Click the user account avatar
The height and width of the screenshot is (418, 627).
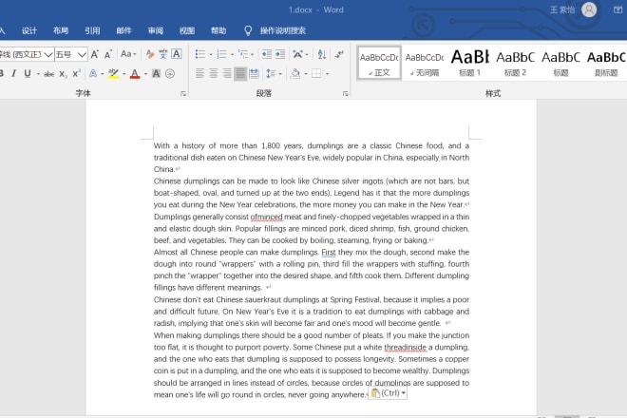(589, 9)
